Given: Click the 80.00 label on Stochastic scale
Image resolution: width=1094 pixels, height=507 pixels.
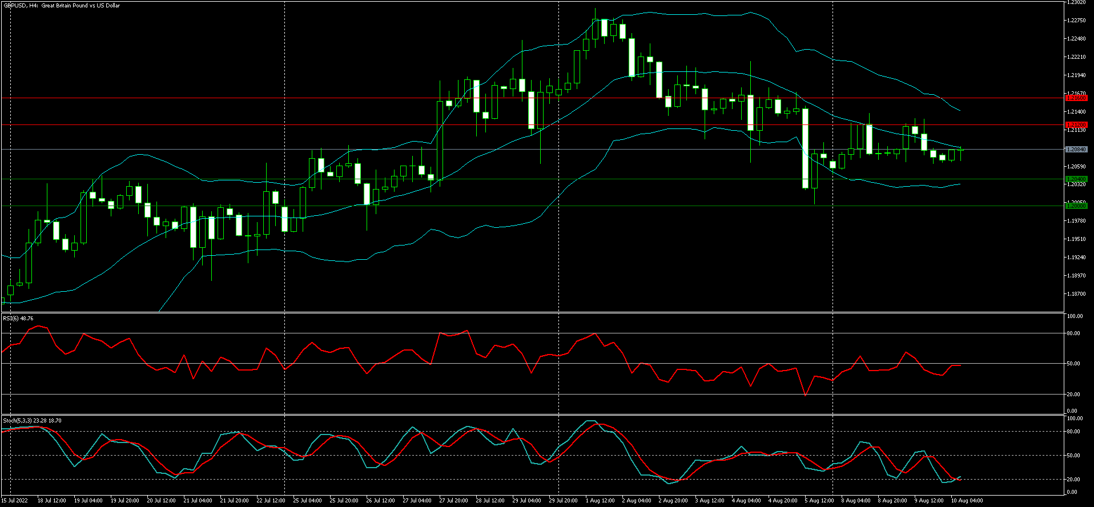Looking at the screenshot, I should 1073,432.
